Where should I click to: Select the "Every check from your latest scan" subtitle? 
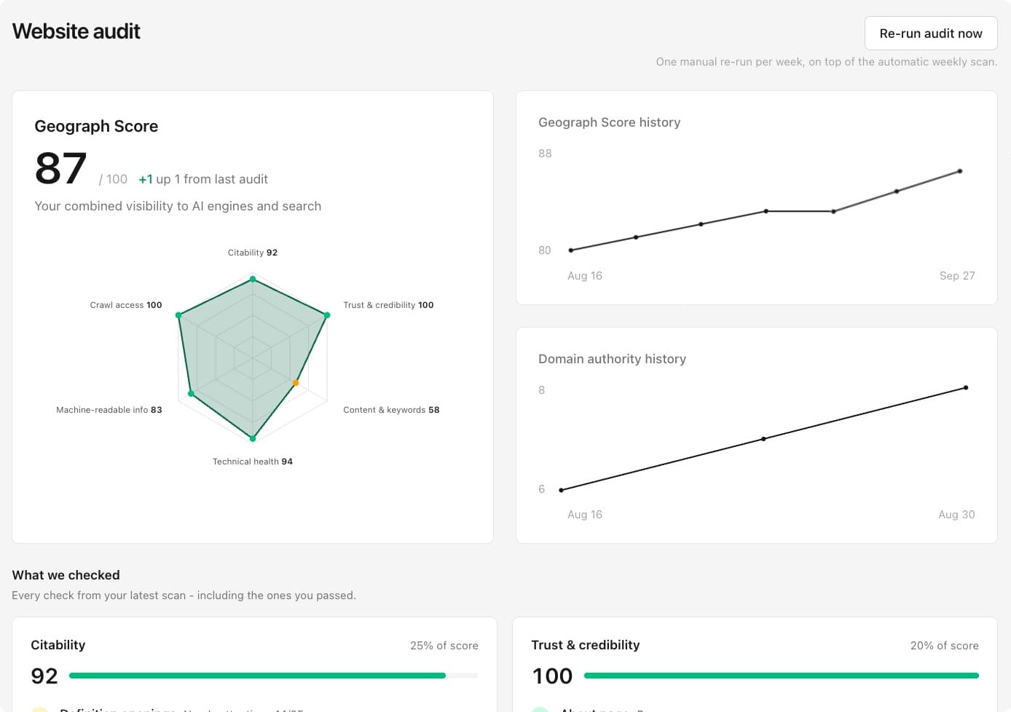184,596
